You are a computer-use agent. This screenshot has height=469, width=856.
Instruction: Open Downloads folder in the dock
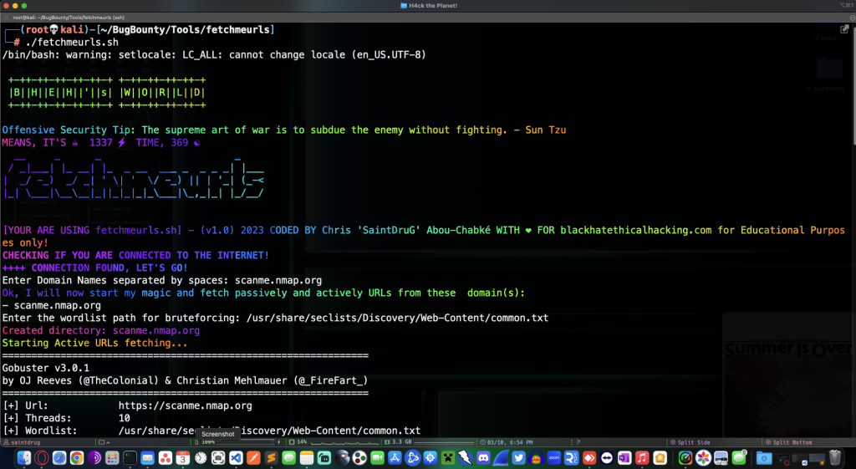point(764,457)
